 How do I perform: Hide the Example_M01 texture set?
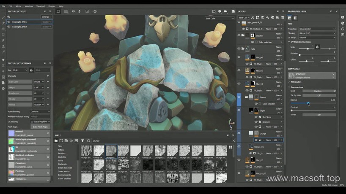pyautogui.click(x=9, y=22)
